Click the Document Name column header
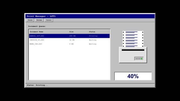 (x=37, y=32)
